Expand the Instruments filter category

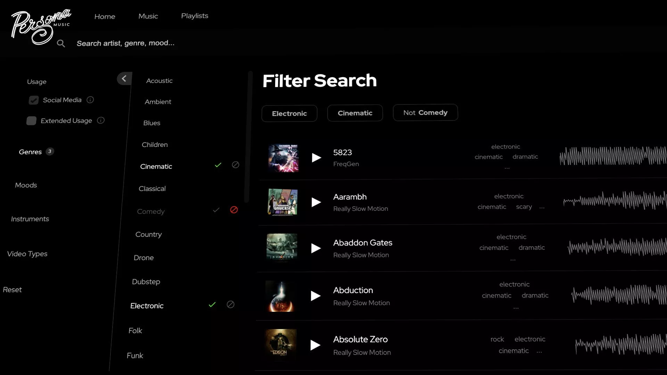click(x=30, y=219)
